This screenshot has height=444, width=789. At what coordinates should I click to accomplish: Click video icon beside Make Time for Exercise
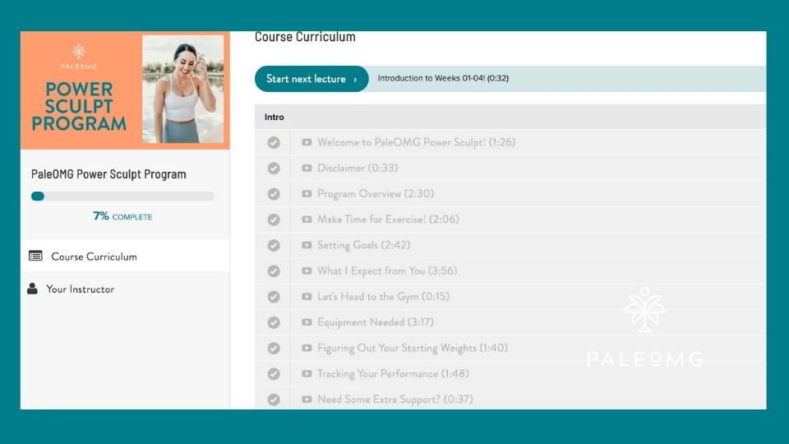(307, 220)
